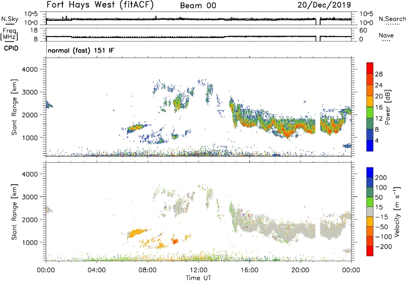The image size is (406, 281).
Task: Click the date '20/Dec/2019'
Action: pyautogui.click(x=324, y=5)
